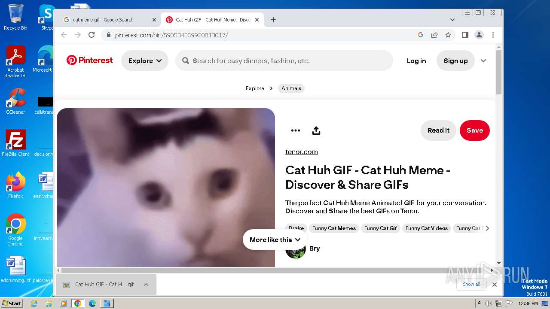550x309 pixels.
Task: Expand the download item options chevron
Action: [x=146, y=285]
